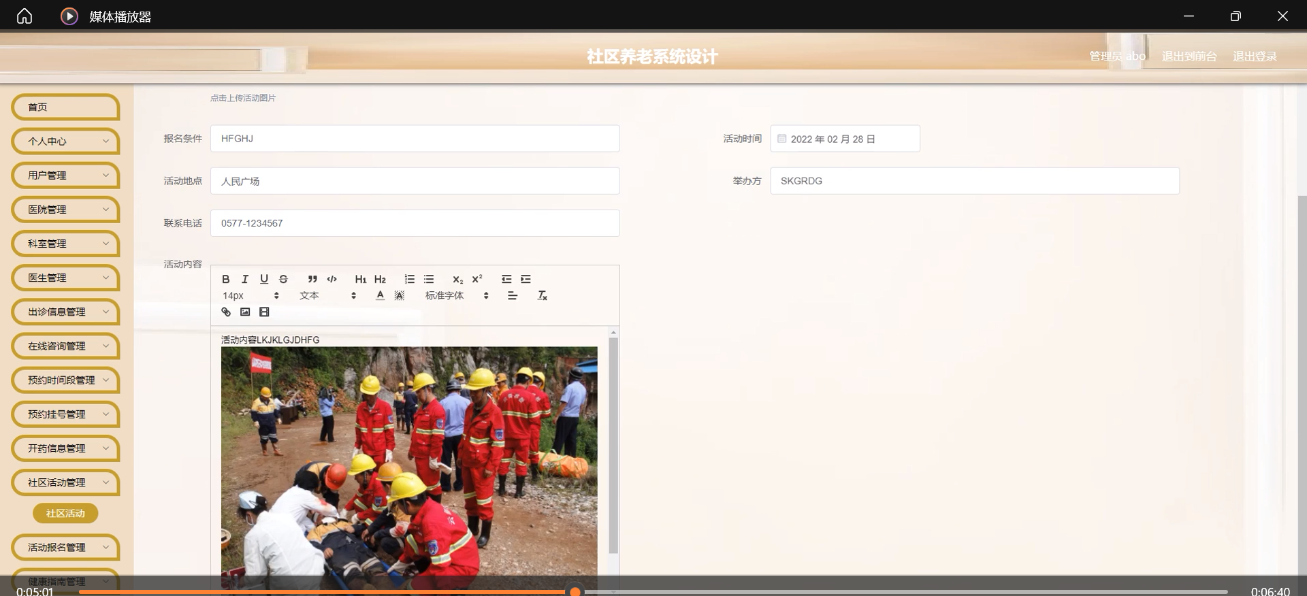The image size is (1307, 596).
Task: Click the 活动内容LKJKLGJDHFG editor text
Action: 270,340
